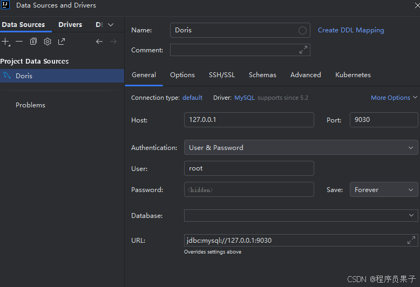The height and width of the screenshot is (287, 420).
Task: Click the URL field with jdbc:mysql
Action: (x=301, y=240)
